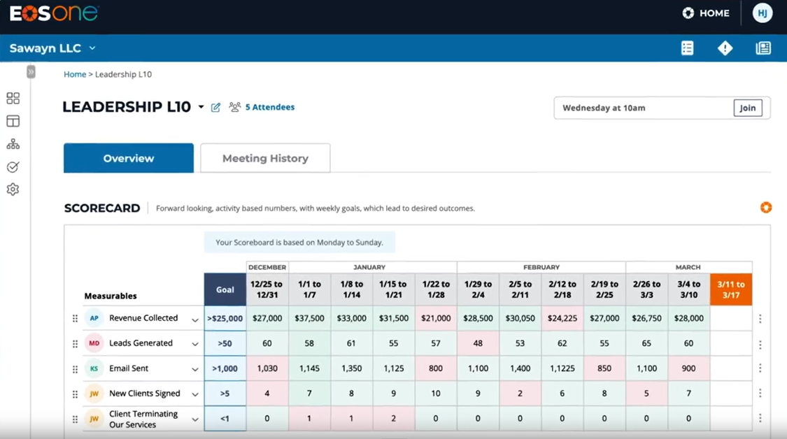The image size is (787, 439).
Task: Open the issues diamond alert icon
Action: click(x=725, y=48)
